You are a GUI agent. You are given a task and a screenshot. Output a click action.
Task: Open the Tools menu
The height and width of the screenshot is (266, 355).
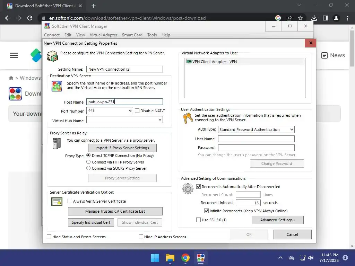(152, 35)
